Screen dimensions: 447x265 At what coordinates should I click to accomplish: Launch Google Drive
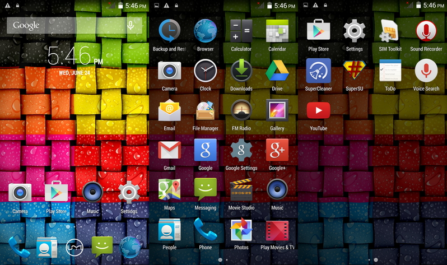pyautogui.click(x=277, y=71)
